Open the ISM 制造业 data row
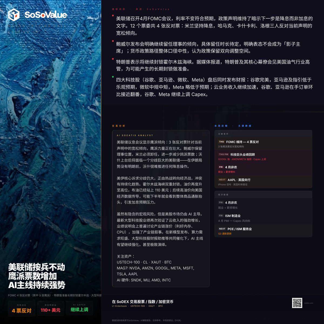The image size is (324, 324). pos(263,218)
